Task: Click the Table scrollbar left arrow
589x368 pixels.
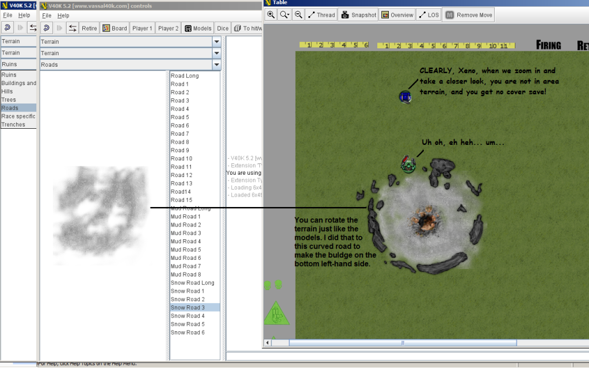Action: [267, 343]
